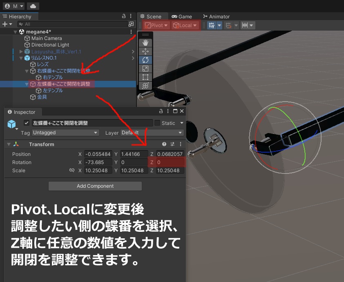Select Directional Light in Hierarchy

point(50,45)
